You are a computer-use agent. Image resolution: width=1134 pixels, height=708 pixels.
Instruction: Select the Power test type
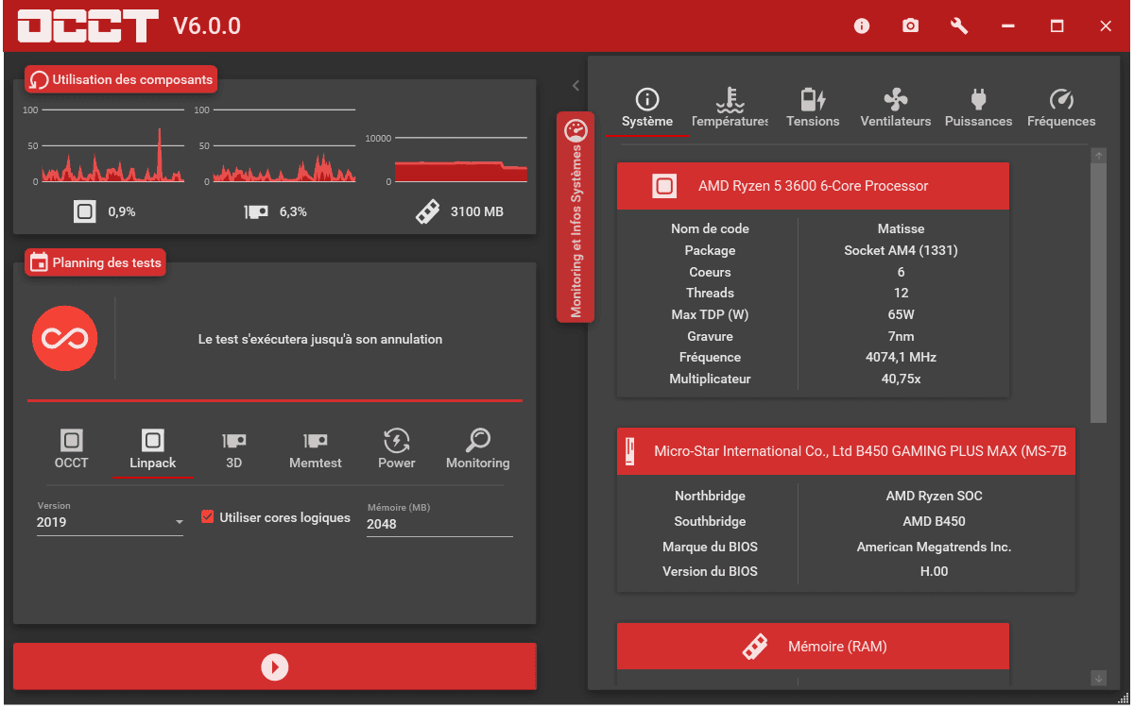coord(397,448)
